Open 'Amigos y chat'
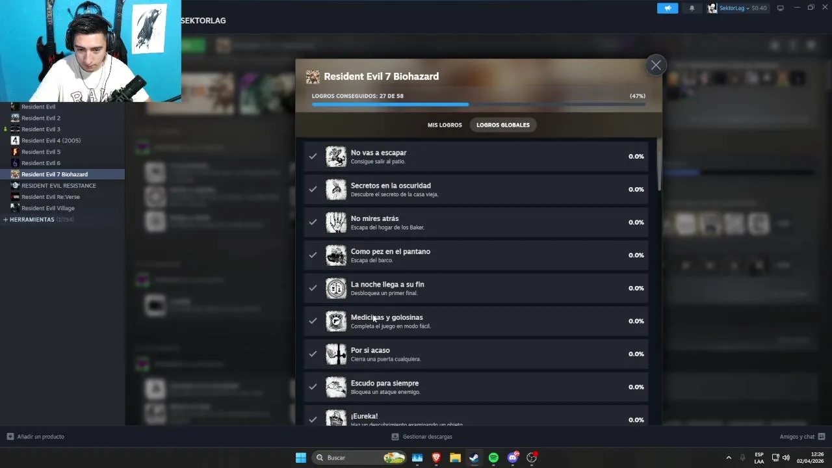The width and height of the screenshot is (832, 468). point(802,437)
